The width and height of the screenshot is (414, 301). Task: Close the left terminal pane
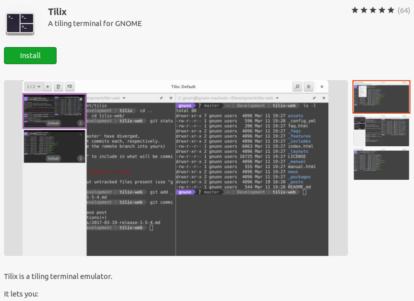[171, 98]
